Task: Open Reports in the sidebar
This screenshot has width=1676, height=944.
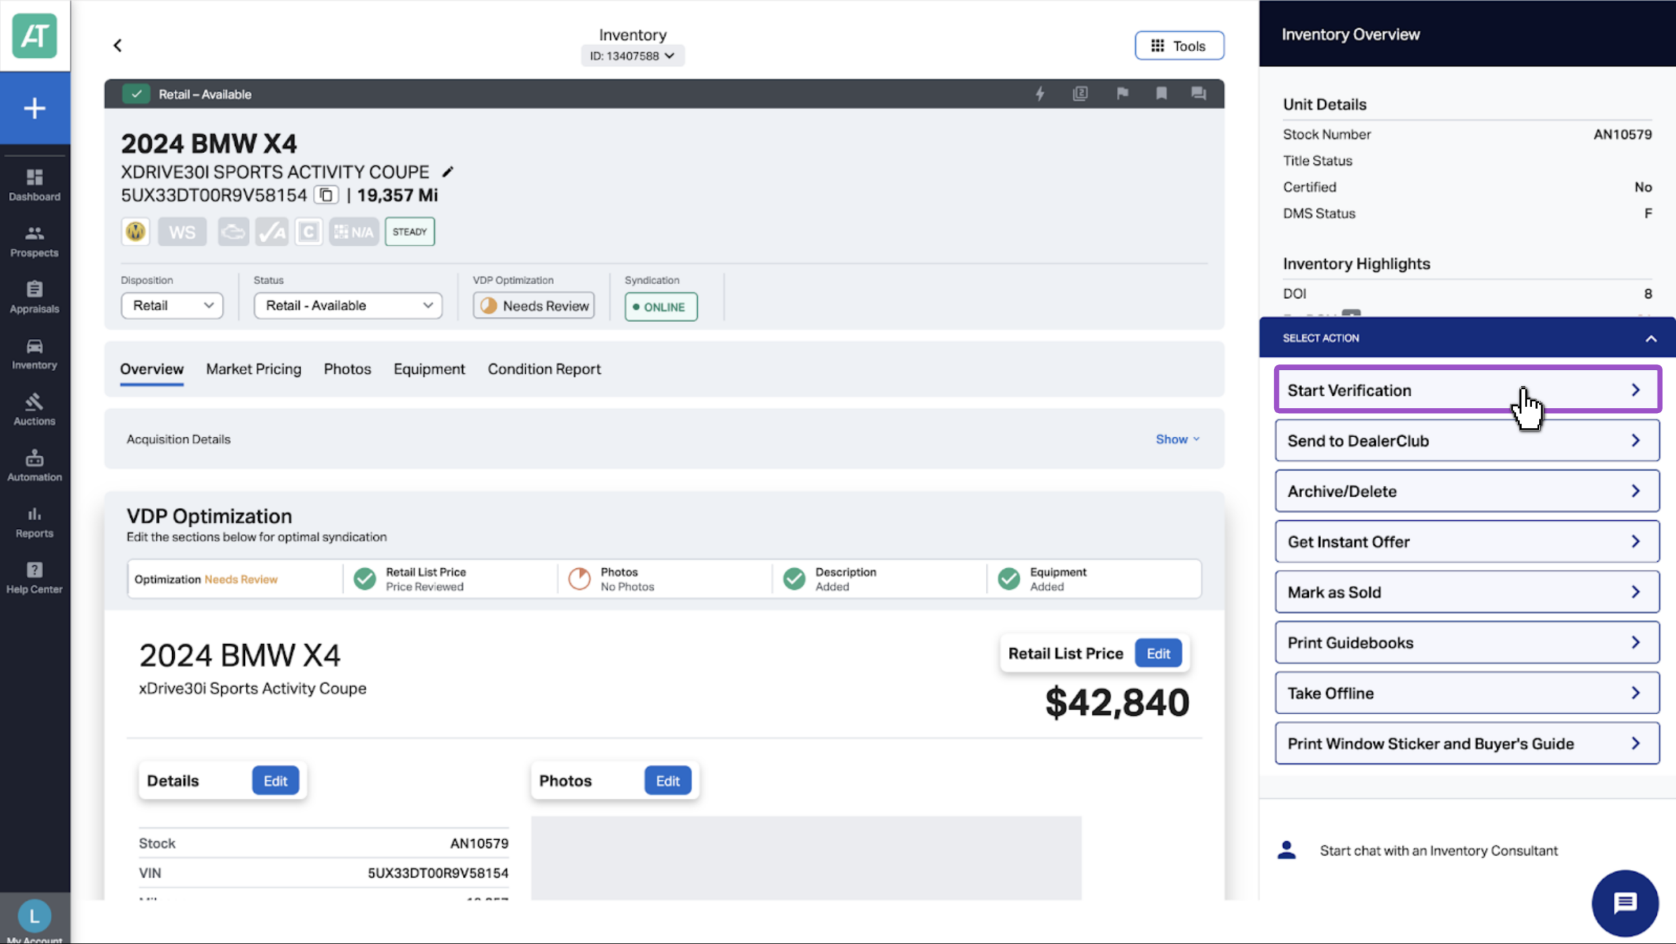Action: tap(35, 522)
